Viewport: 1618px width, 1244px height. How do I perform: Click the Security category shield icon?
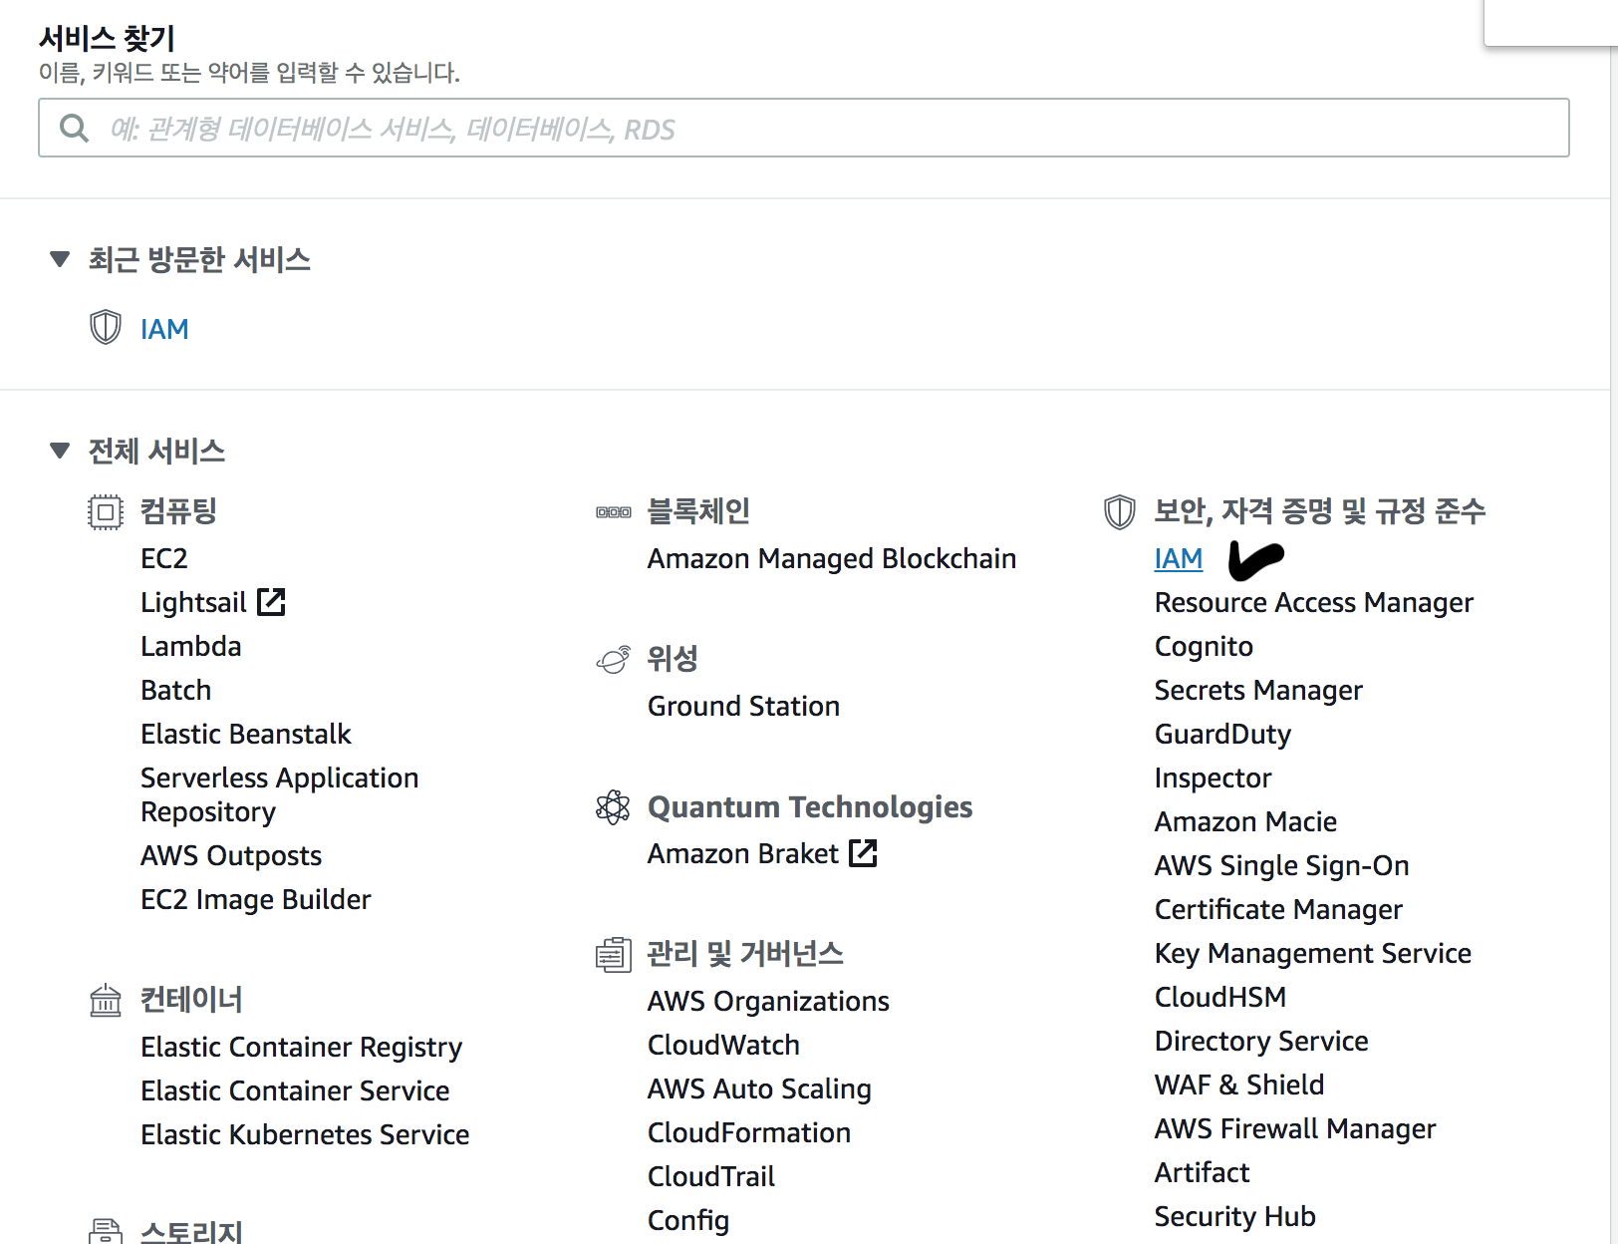[1120, 512]
